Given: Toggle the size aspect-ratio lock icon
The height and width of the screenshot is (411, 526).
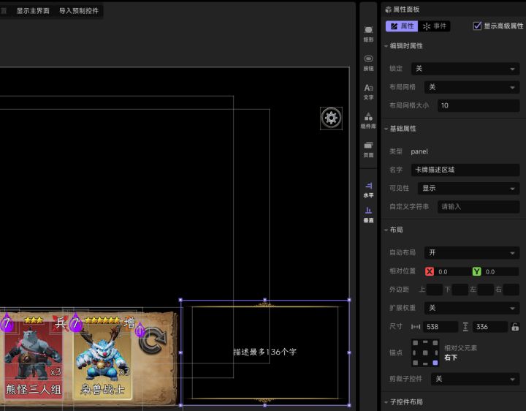Looking at the screenshot, I should pos(515,327).
